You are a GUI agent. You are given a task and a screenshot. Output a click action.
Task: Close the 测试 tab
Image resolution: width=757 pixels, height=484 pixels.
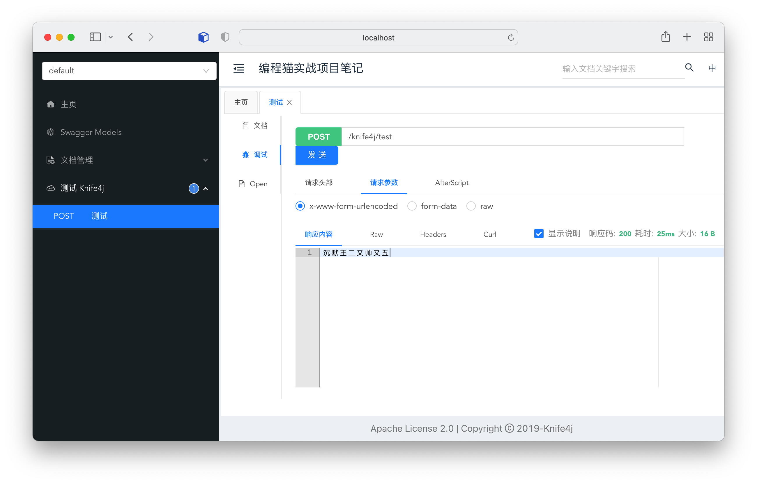tap(289, 102)
